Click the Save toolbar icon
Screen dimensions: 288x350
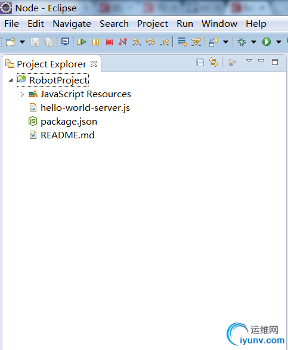[35, 42]
